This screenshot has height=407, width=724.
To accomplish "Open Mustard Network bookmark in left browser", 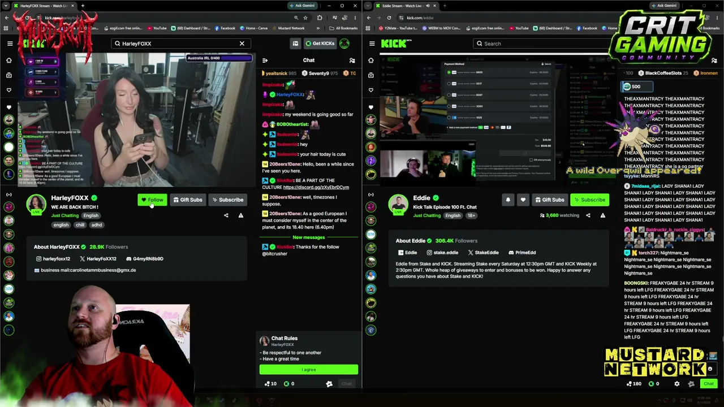I will coord(288,28).
